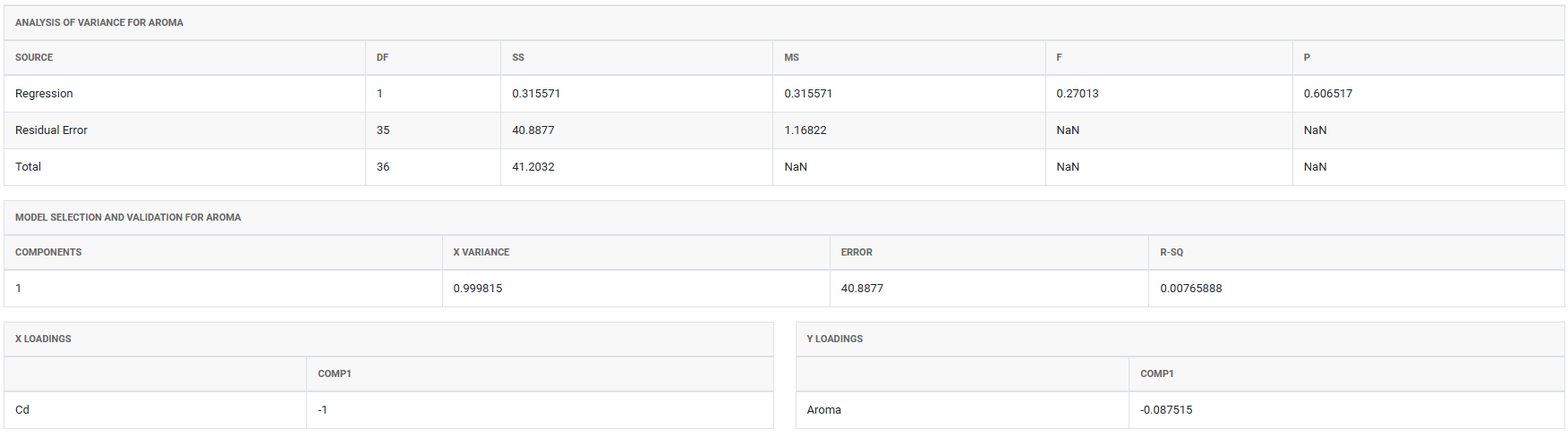Click the DF column header
This screenshot has height=436, width=1568.
coord(382,58)
